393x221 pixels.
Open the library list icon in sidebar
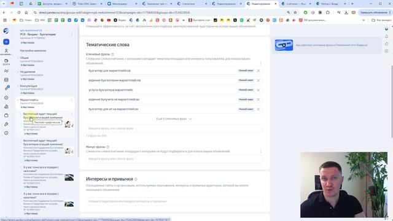[6, 80]
